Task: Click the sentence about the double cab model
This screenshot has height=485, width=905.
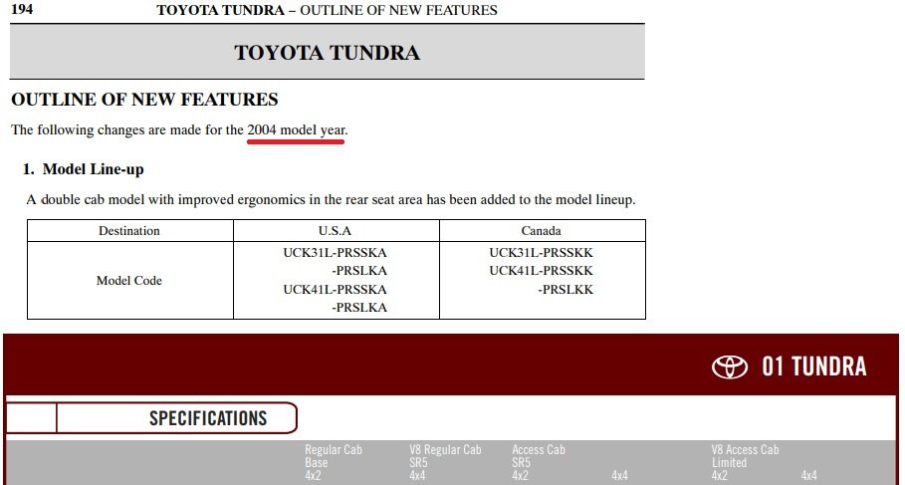Action: 331,200
